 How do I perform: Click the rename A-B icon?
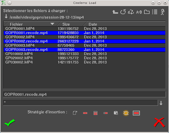pyautogui.click(x=139, y=12)
